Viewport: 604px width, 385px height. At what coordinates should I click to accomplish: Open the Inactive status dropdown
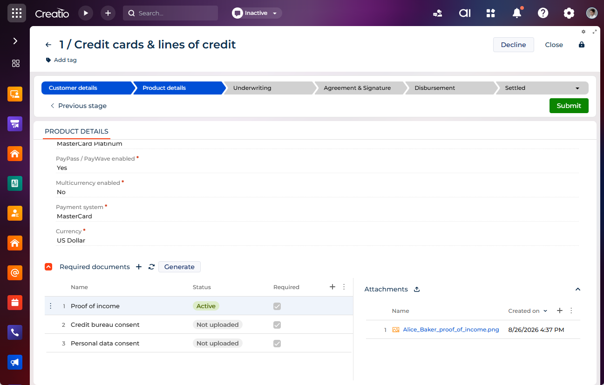click(x=257, y=13)
